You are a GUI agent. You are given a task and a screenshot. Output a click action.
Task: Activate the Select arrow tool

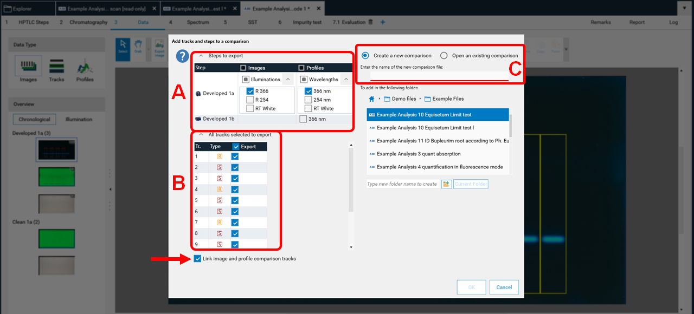coord(123,47)
